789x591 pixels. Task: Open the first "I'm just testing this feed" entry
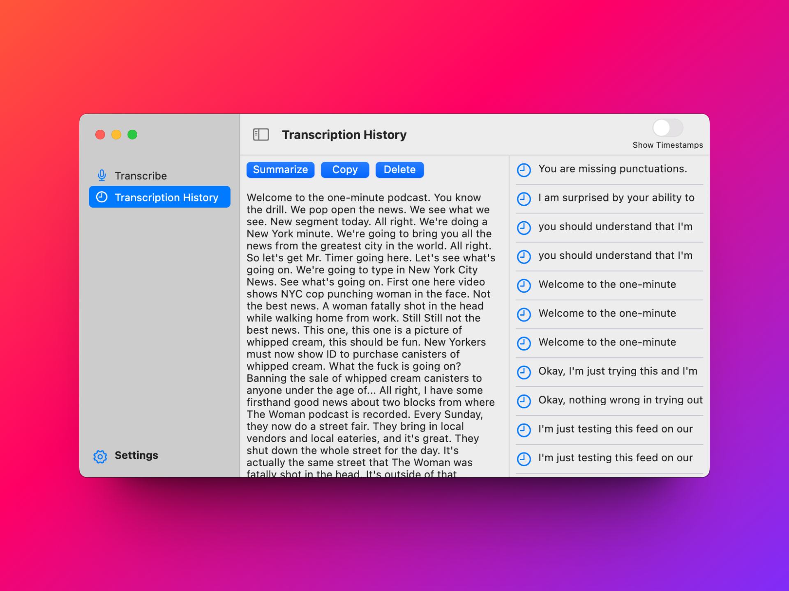(615, 429)
